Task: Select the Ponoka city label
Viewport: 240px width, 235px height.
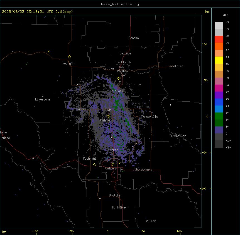Action: pos(134,38)
